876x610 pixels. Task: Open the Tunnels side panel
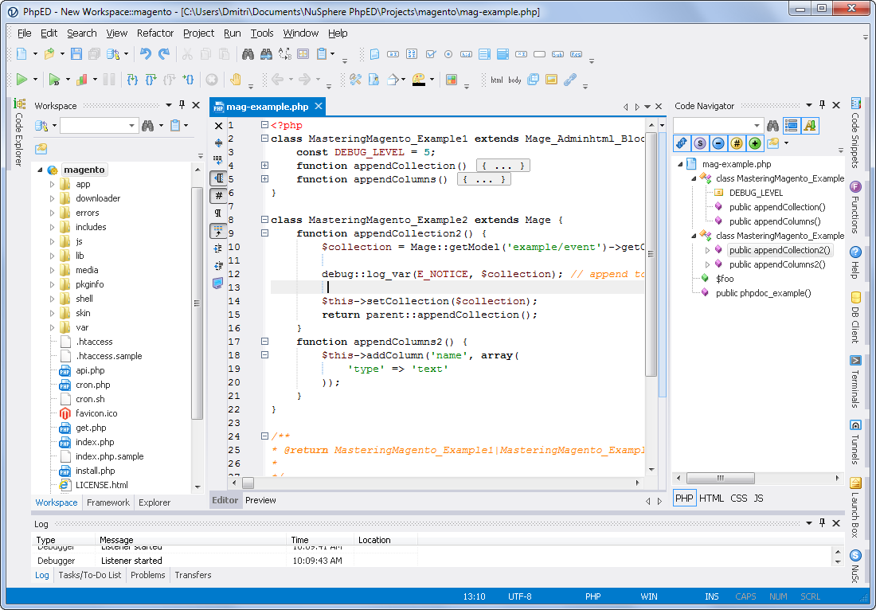click(855, 441)
